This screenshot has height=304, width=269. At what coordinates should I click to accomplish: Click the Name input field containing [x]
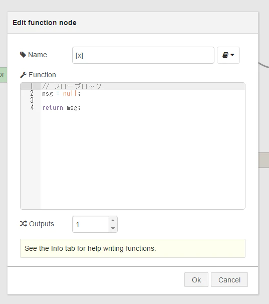(x=143, y=55)
